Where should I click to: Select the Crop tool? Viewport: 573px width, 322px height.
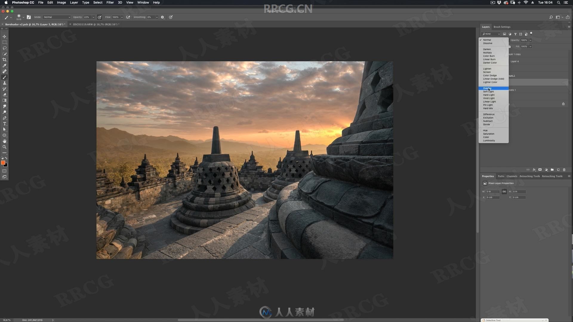[x=4, y=59]
